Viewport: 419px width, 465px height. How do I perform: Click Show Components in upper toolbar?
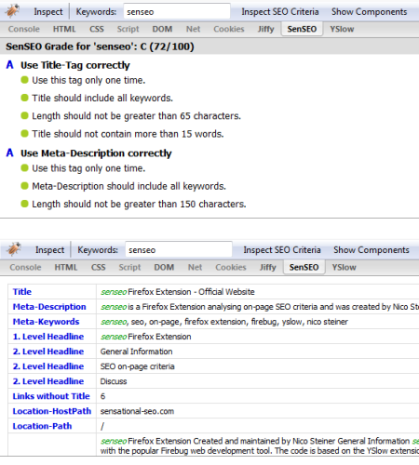pyautogui.click(x=369, y=12)
